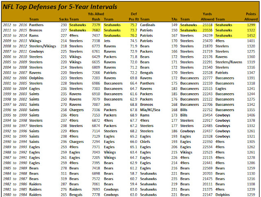Viewport: 261px width, 197px height.
Task: Click the 'TAs' column header
Action: coord(174,19)
